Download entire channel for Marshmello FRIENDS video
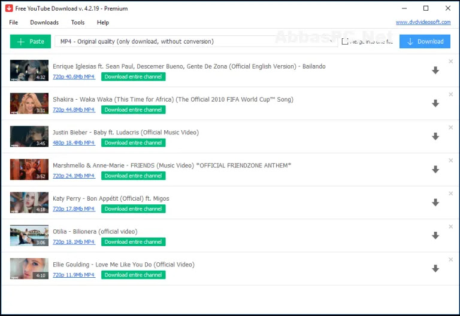This screenshot has width=460, height=316. coord(134,176)
